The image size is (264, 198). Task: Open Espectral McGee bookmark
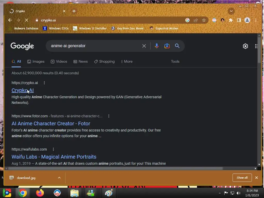coord(164,28)
